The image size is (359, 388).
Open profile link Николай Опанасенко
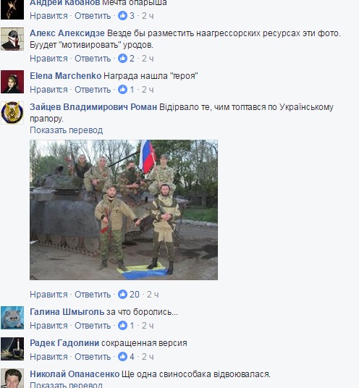(x=75, y=374)
